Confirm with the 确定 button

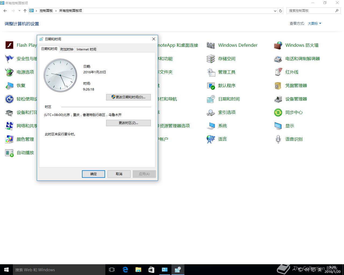94,174
